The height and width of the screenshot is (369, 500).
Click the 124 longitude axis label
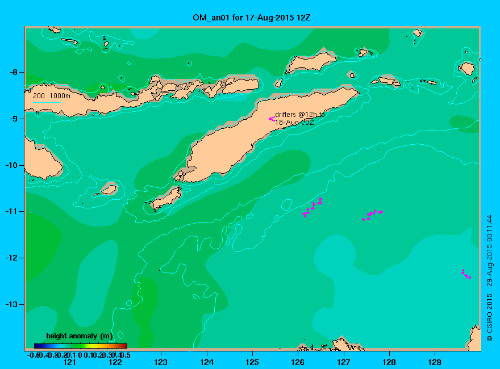pyautogui.click(x=207, y=362)
